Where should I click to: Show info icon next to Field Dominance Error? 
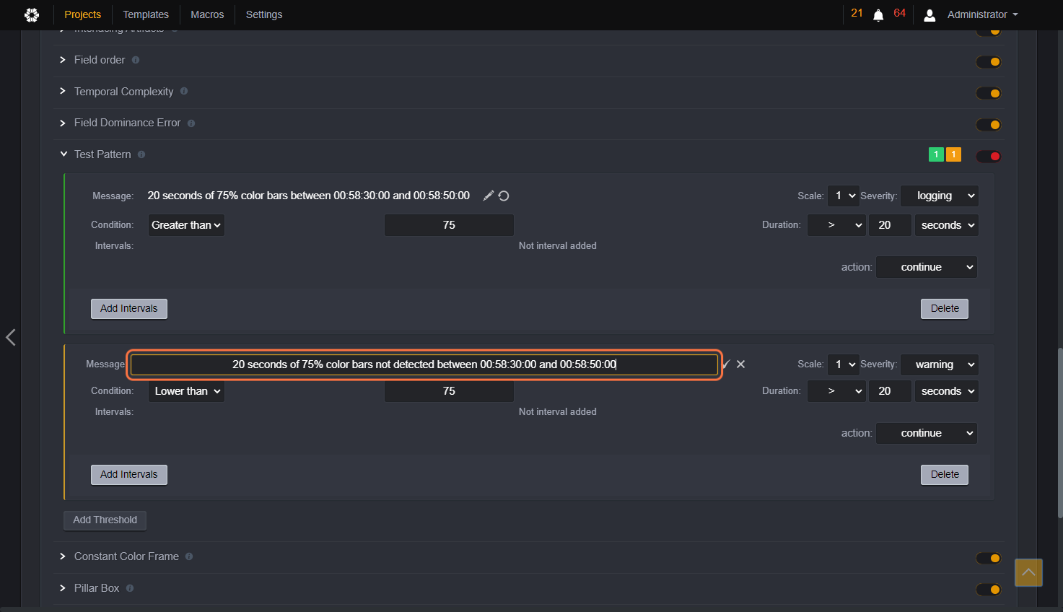191,123
